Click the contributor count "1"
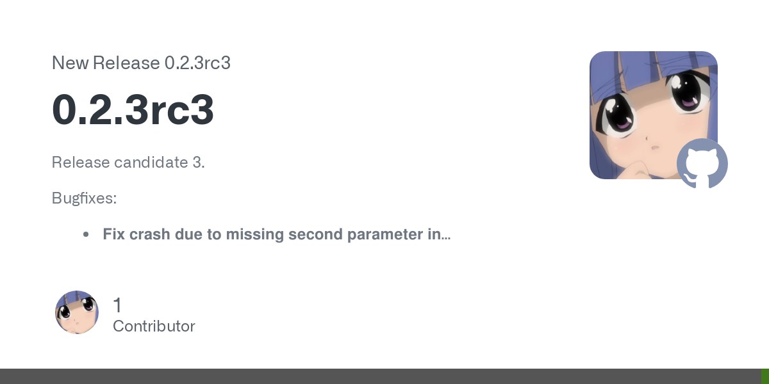This screenshot has height=384, width=769. [117, 305]
